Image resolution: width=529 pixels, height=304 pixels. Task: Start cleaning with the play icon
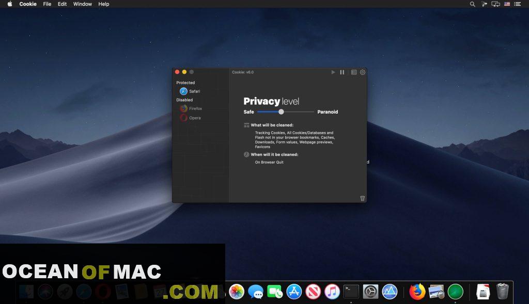point(333,72)
